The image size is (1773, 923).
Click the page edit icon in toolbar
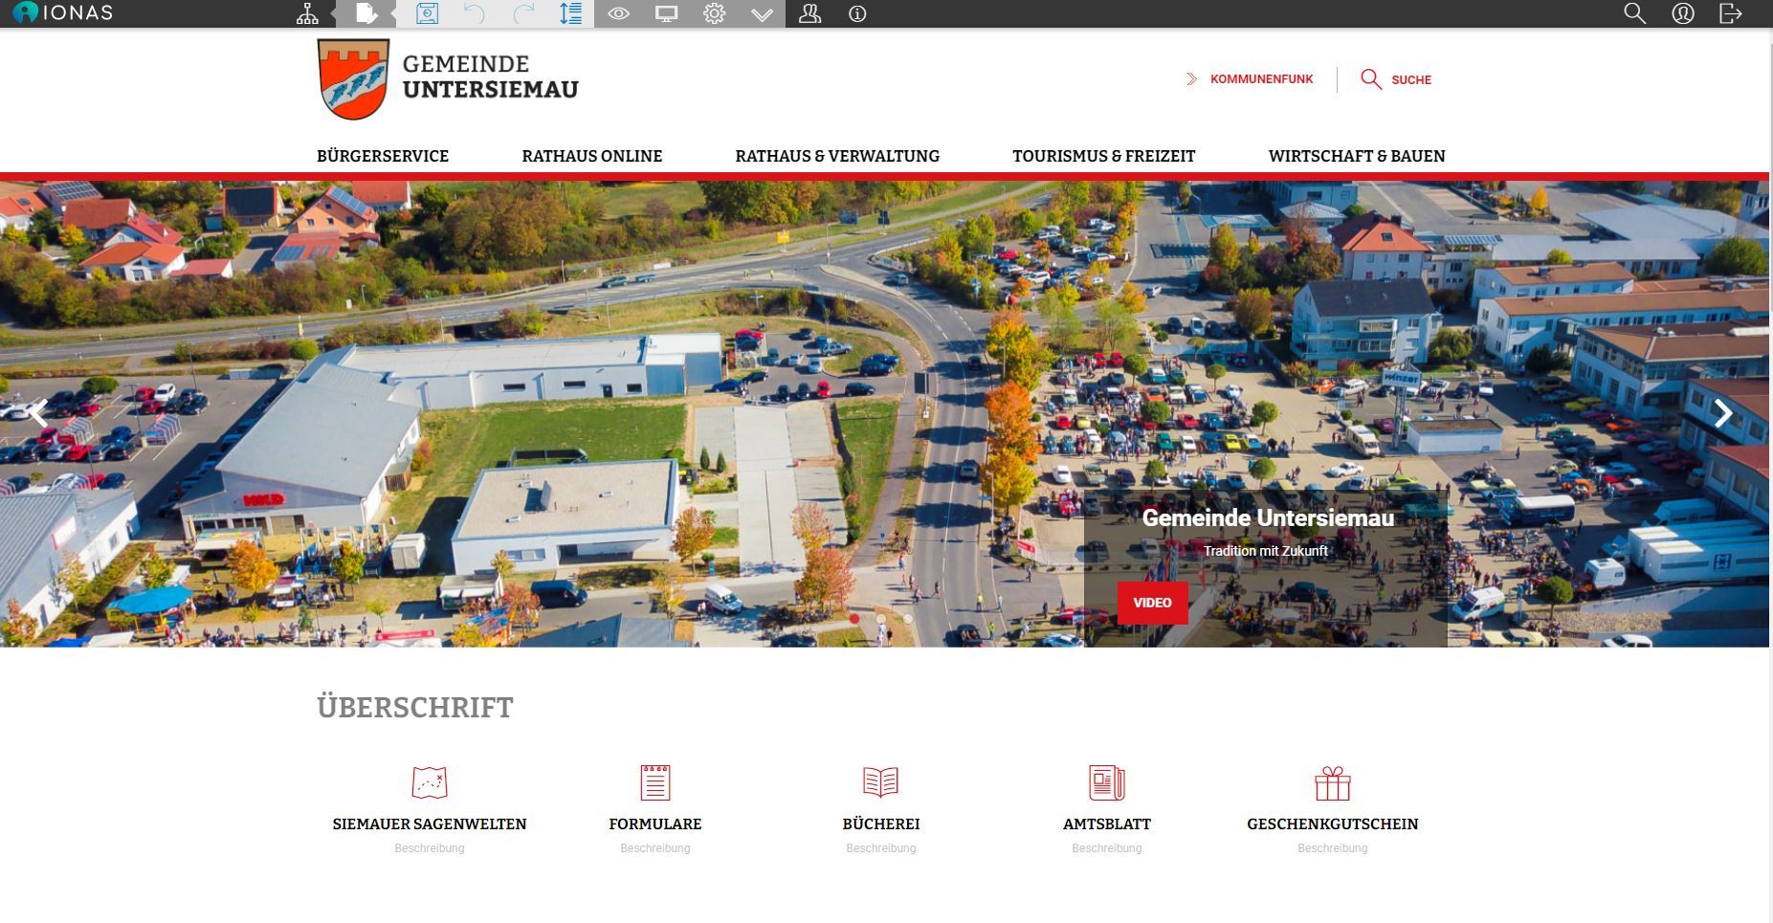[x=366, y=13]
